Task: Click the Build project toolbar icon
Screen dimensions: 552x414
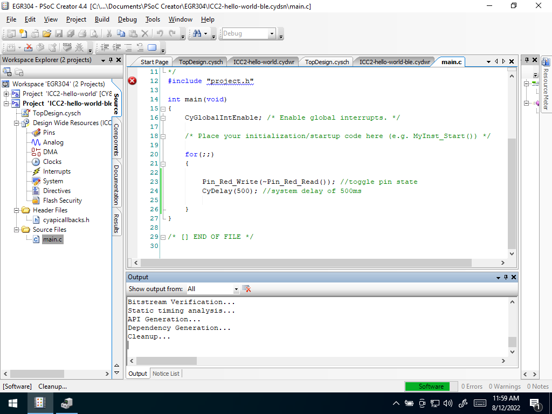Action: [x=11, y=47]
